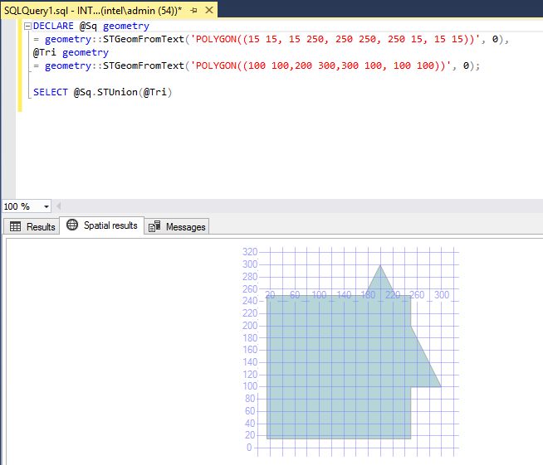The image size is (543, 465).
Task: Switch to the Results tab
Action: (32, 227)
